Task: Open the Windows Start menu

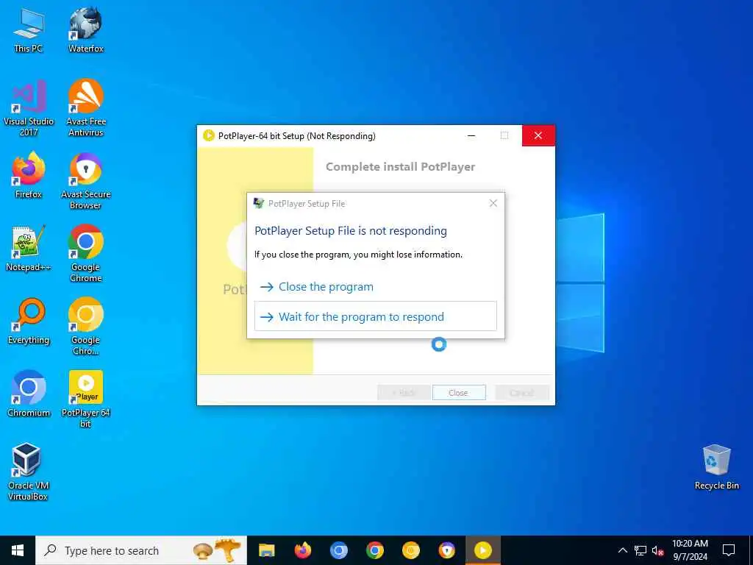Action: 18,550
